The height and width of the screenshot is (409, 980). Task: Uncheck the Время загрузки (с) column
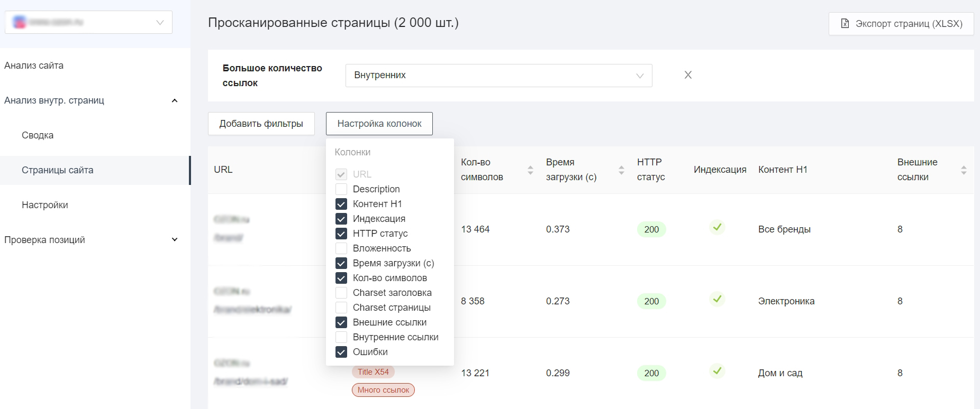click(341, 263)
